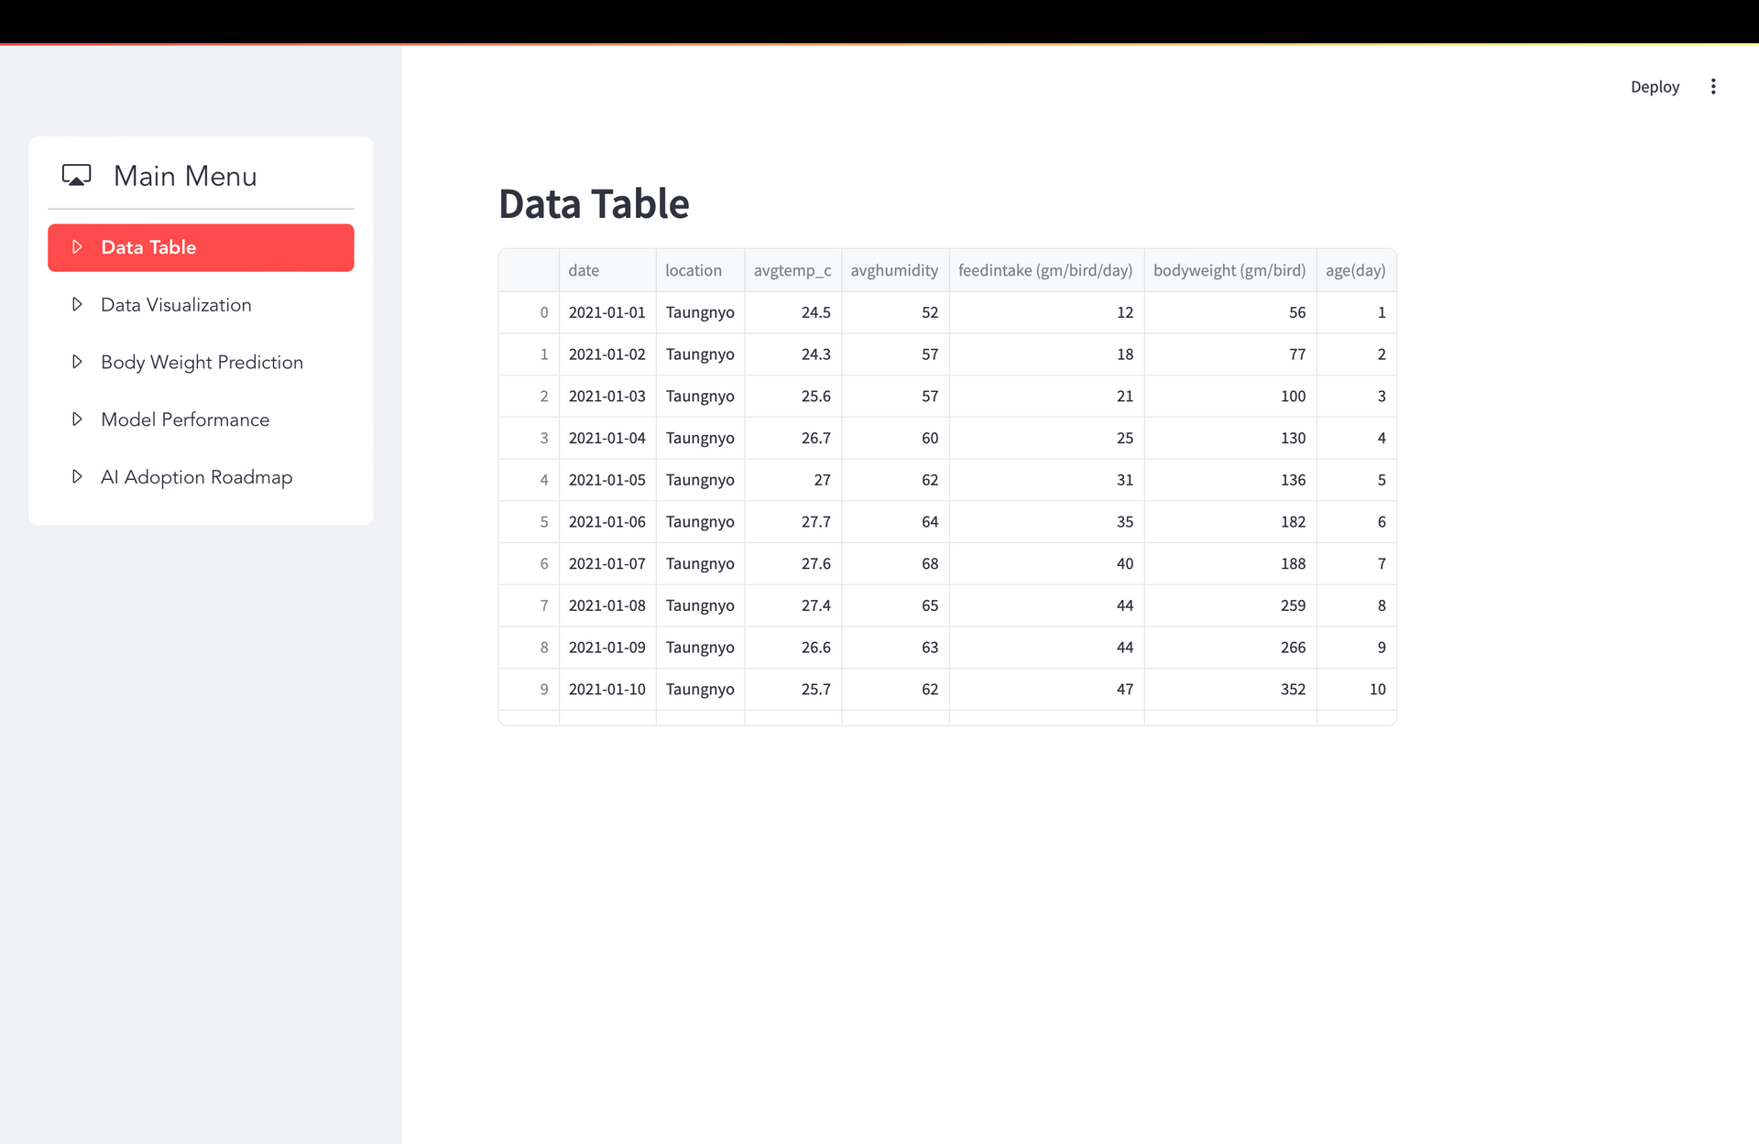This screenshot has height=1144, width=1759.
Task: Open the three-dot options menu
Action: point(1712,87)
